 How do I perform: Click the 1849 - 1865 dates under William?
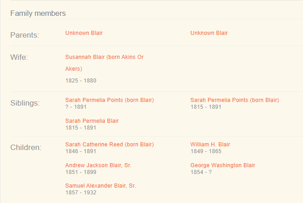tap(206, 151)
